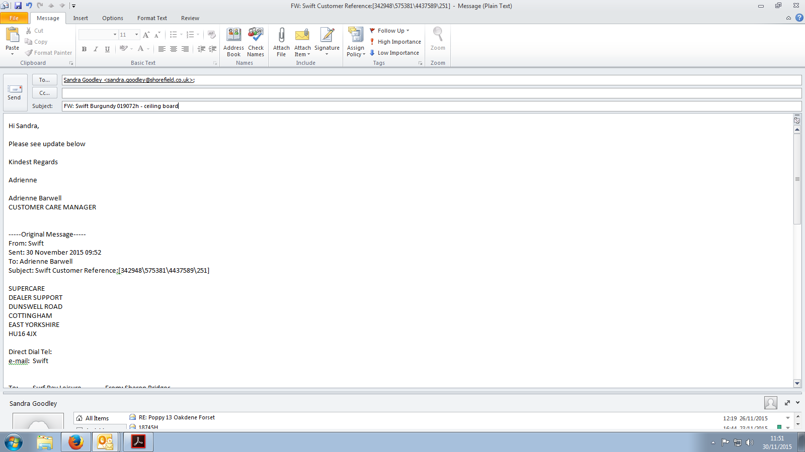805x452 pixels.
Task: Attach a file to the message
Action: [281, 42]
